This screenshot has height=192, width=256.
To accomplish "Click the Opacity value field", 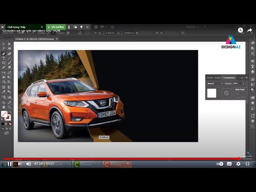I will [x=237, y=83].
